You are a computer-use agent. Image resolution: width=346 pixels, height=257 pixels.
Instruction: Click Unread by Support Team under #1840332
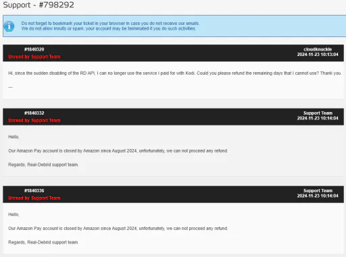(34, 121)
